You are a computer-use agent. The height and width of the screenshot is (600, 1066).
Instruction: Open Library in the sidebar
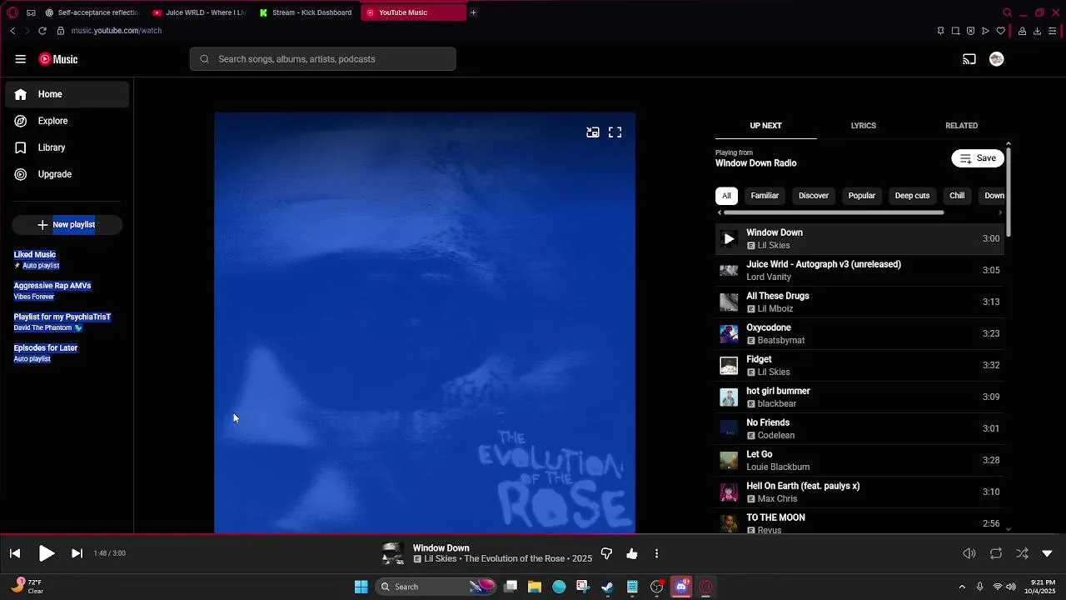(x=67, y=147)
